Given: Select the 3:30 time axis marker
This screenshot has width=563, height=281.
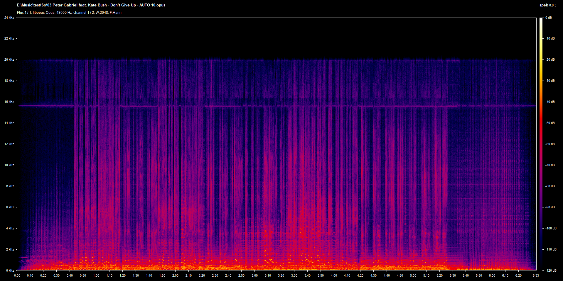Looking at the screenshot, I should click(294, 275).
